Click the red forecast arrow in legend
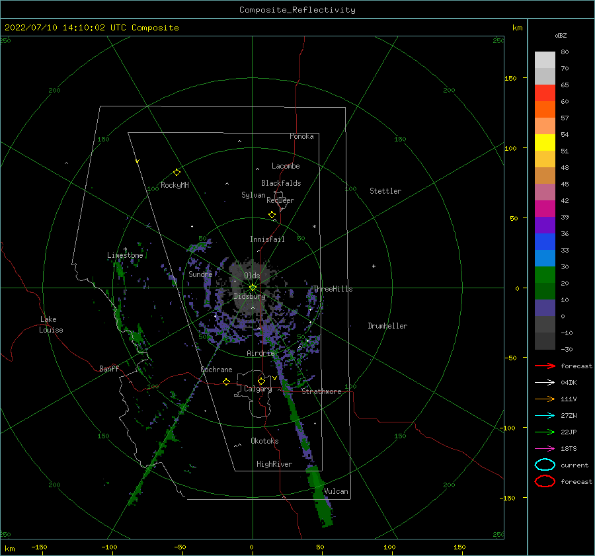The width and height of the screenshot is (595, 556). pyautogui.click(x=545, y=366)
